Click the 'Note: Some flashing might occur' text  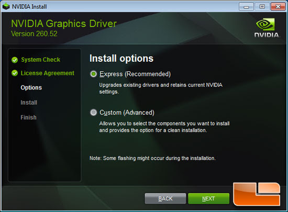point(152,158)
